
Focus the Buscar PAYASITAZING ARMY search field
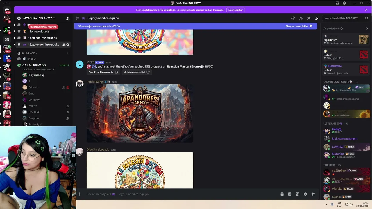tap(345, 18)
